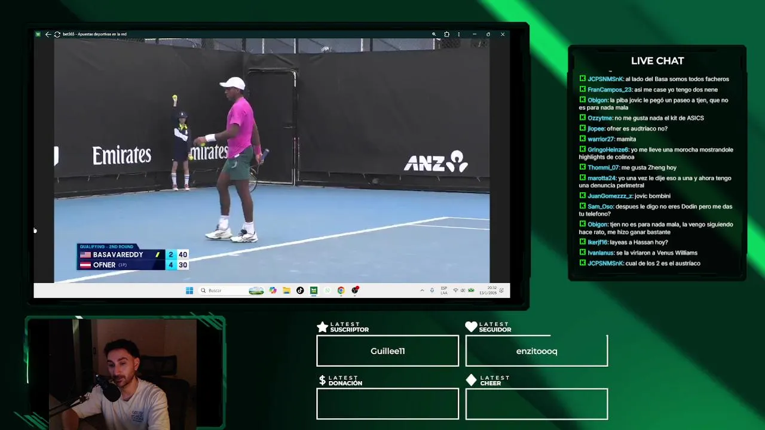This screenshot has height=430, width=765.
Task: Open Copilot from the taskbar
Action: [273, 290]
